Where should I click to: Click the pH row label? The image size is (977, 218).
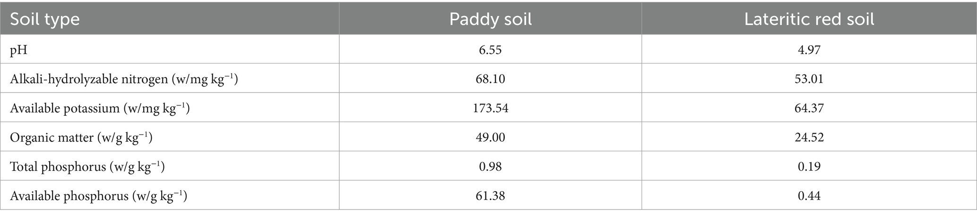click(19, 50)
